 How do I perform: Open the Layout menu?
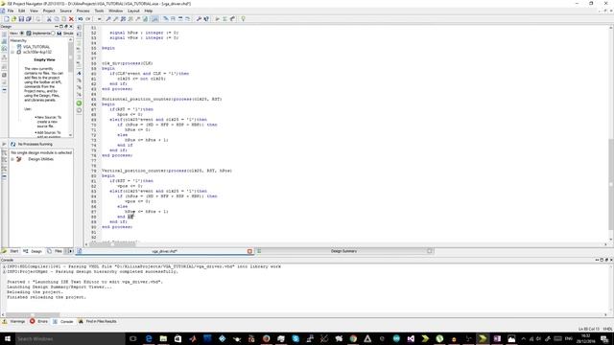click(133, 11)
